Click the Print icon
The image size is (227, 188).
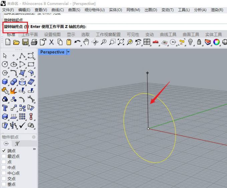[34, 42]
